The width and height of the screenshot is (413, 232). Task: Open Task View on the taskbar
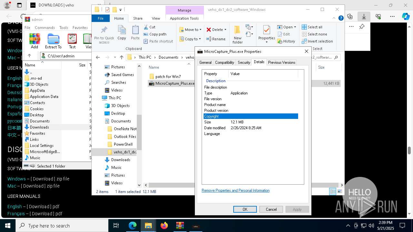[x=116, y=226]
